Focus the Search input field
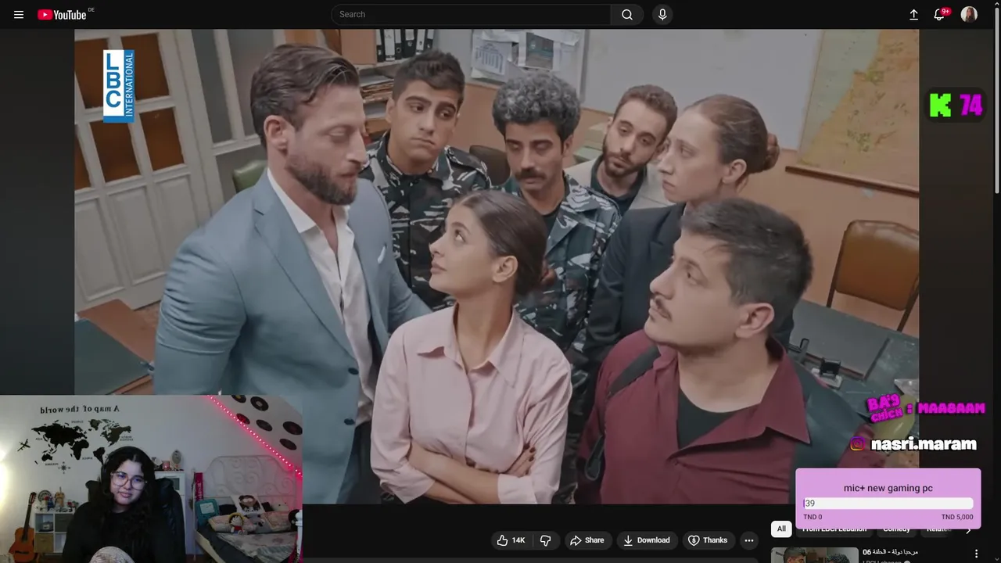The width and height of the screenshot is (1001, 563). coord(472,14)
